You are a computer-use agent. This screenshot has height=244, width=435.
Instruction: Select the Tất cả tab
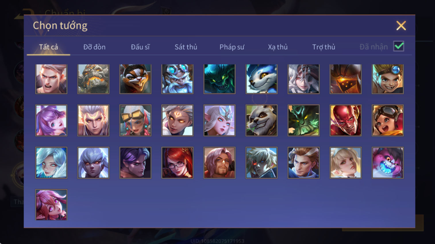tap(49, 47)
